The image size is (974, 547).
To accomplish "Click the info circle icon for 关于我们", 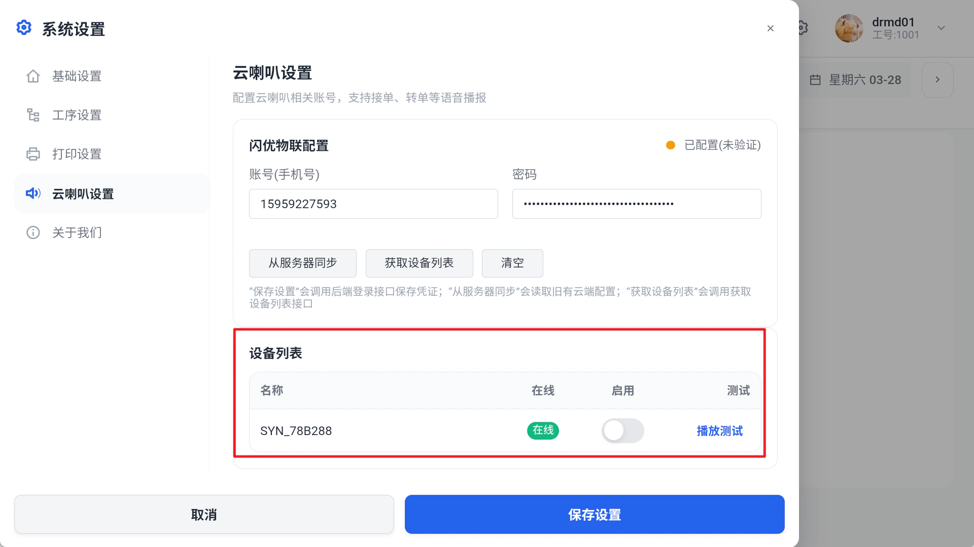I will (33, 232).
